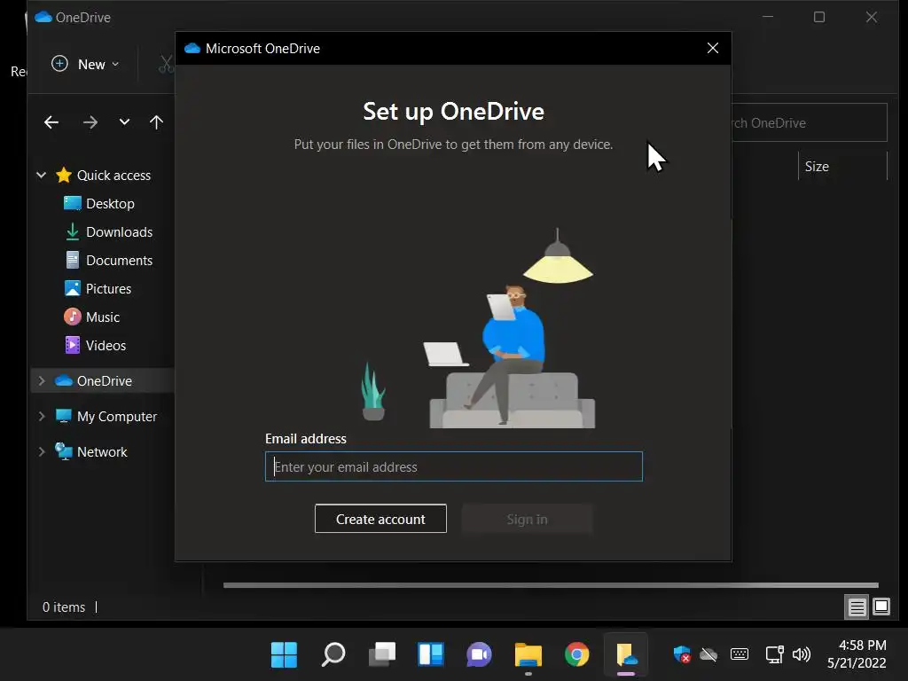Open Widgets from taskbar
This screenshot has width=908, height=681.
(x=431, y=655)
